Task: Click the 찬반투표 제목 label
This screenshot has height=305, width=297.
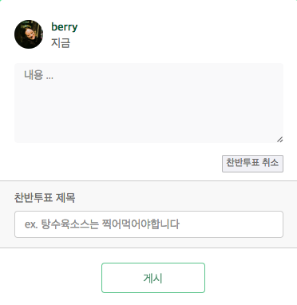Action: pos(45,198)
